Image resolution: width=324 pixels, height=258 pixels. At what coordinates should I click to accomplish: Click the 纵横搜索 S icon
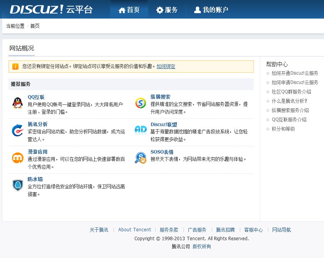click(141, 103)
